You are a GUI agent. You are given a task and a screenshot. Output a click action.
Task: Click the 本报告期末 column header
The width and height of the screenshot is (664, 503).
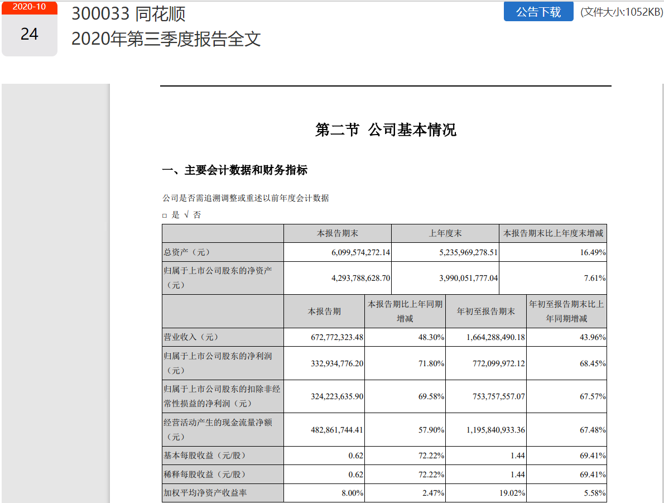coord(338,233)
